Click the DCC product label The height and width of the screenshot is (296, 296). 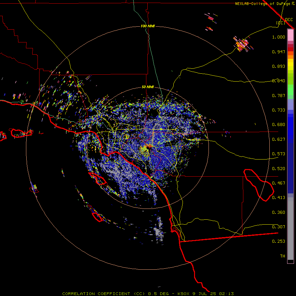pyautogui.click(x=289, y=19)
